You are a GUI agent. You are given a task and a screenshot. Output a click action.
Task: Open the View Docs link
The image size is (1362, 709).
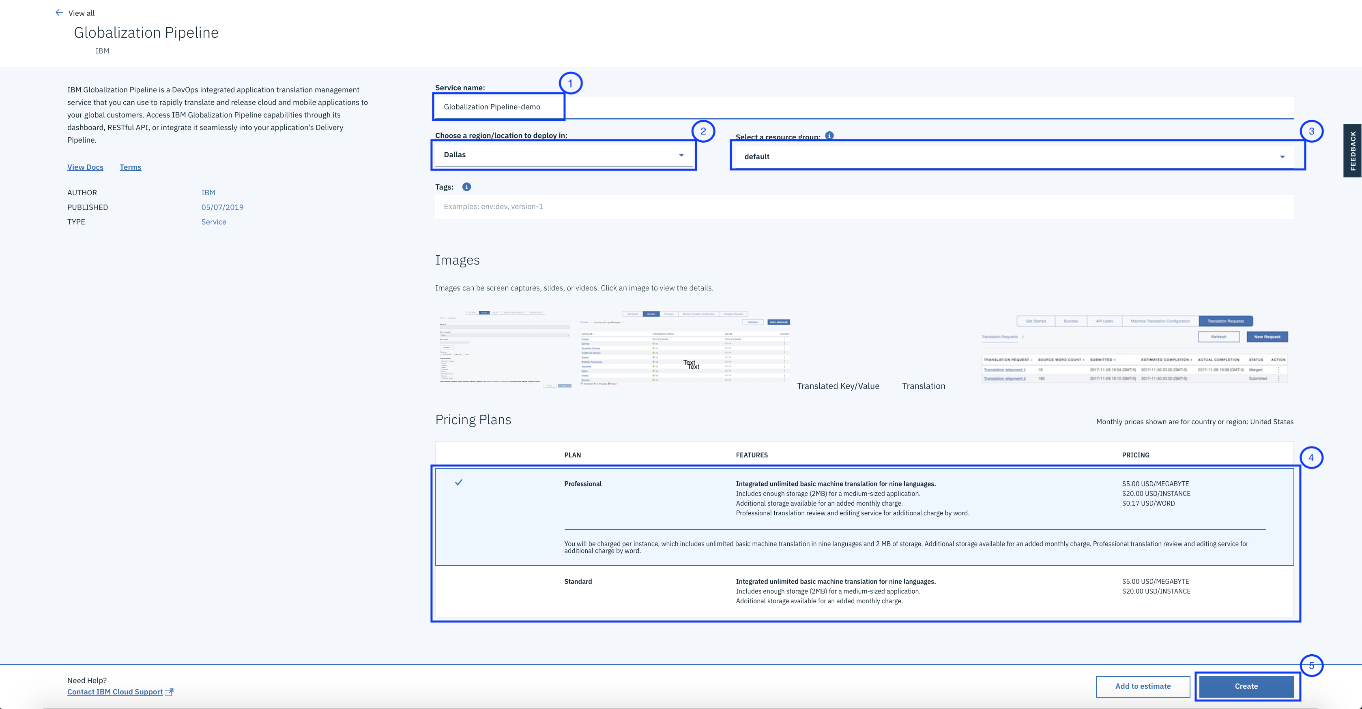coord(85,167)
